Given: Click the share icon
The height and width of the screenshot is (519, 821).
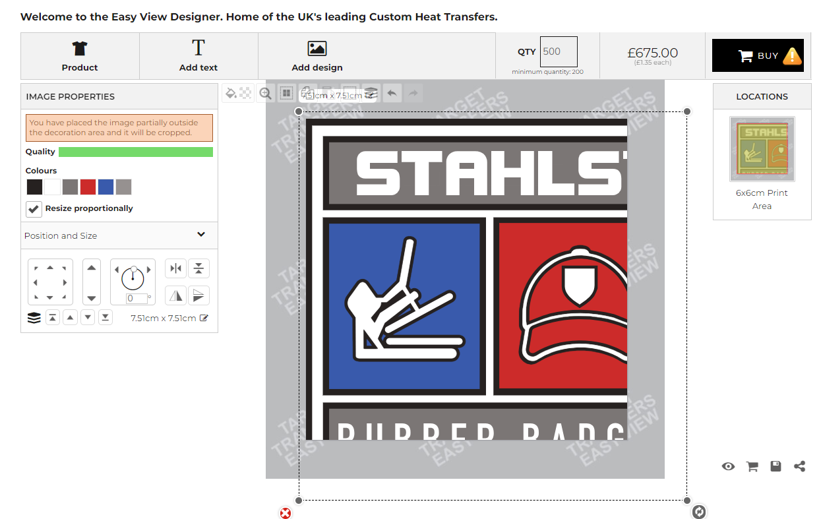Looking at the screenshot, I should [799, 466].
